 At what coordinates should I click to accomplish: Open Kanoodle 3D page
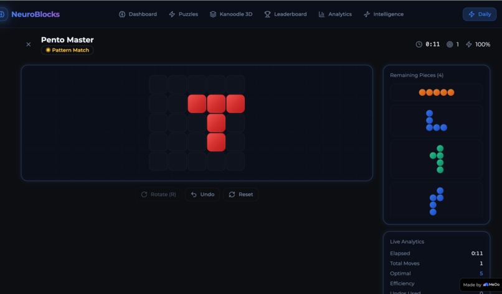tap(231, 14)
